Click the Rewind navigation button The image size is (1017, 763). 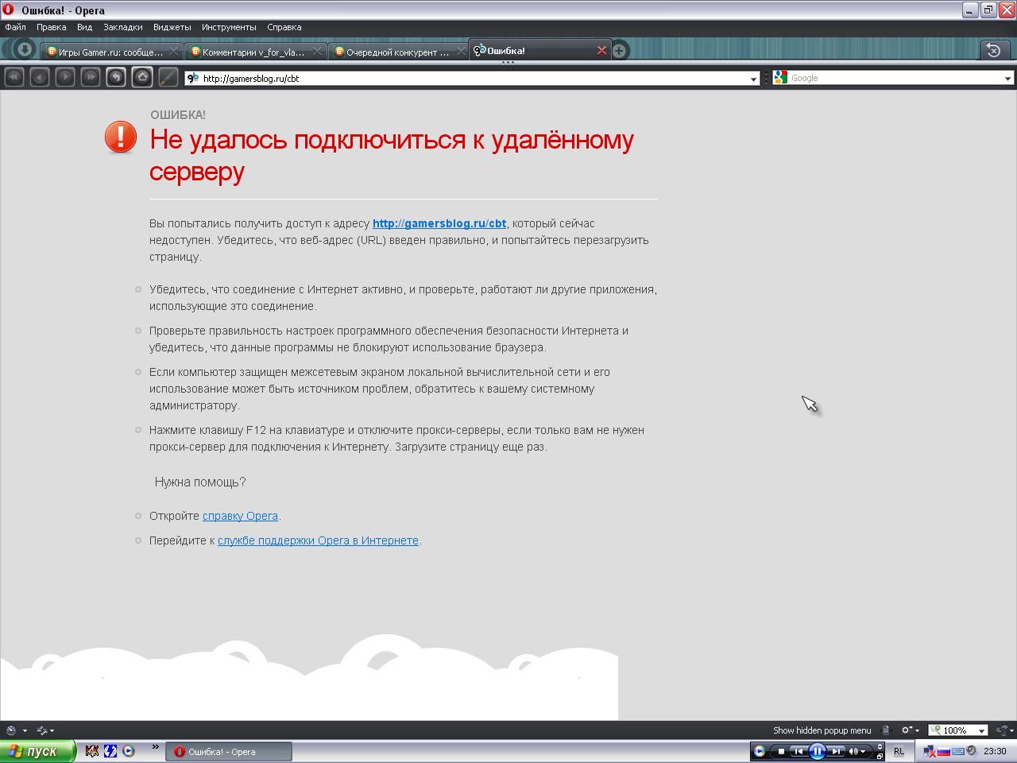pos(14,77)
